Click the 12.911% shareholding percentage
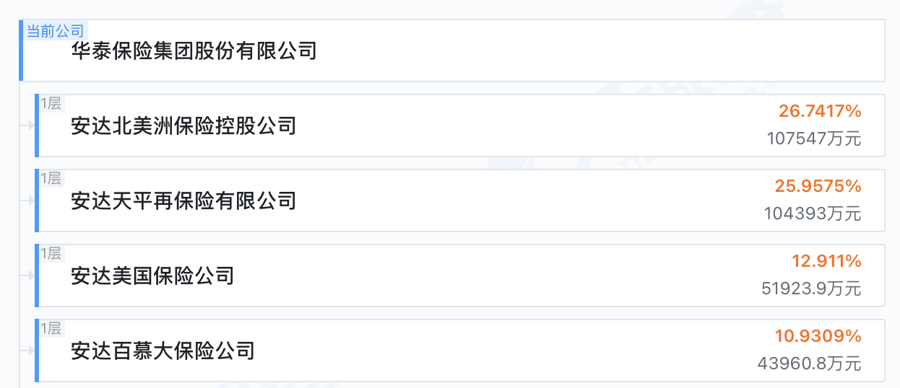Image resolution: width=900 pixels, height=388 pixels. [826, 261]
